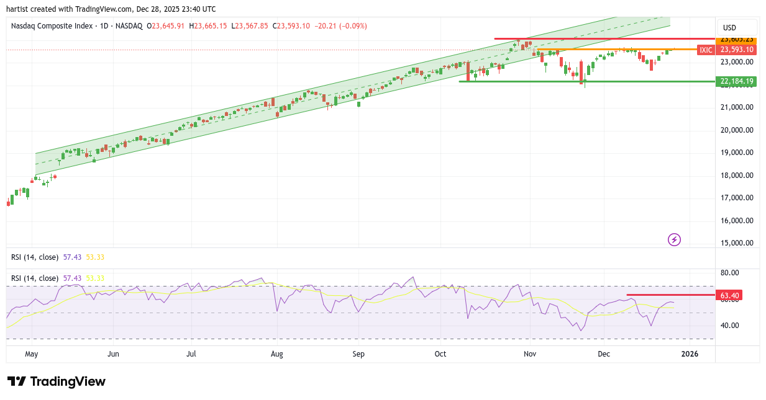The image size is (766, 400).
Task: Click the green 22,184.19 price label
Action: click(x=737, y=81)
